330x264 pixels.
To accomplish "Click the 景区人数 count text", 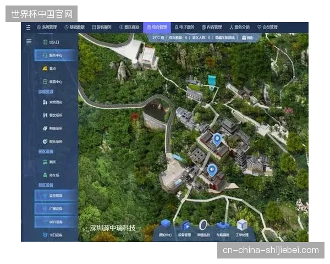I will tap(201, 38).
